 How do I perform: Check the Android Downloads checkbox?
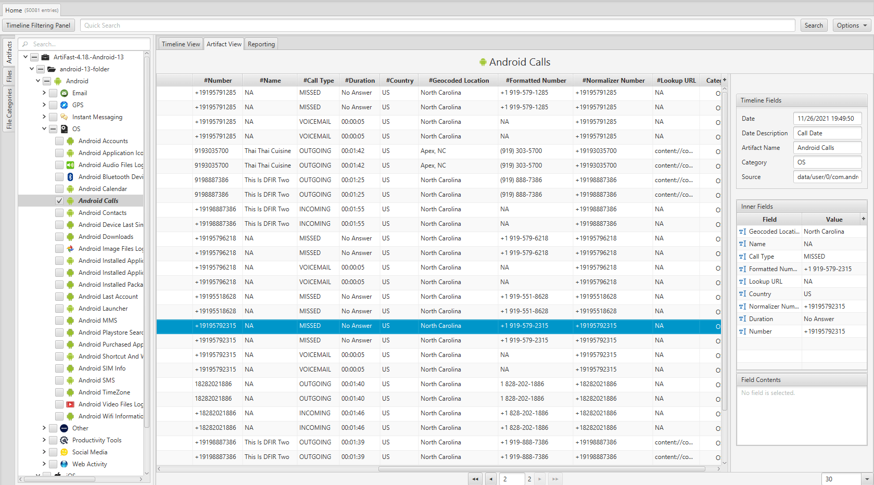(x=59, y=237)
